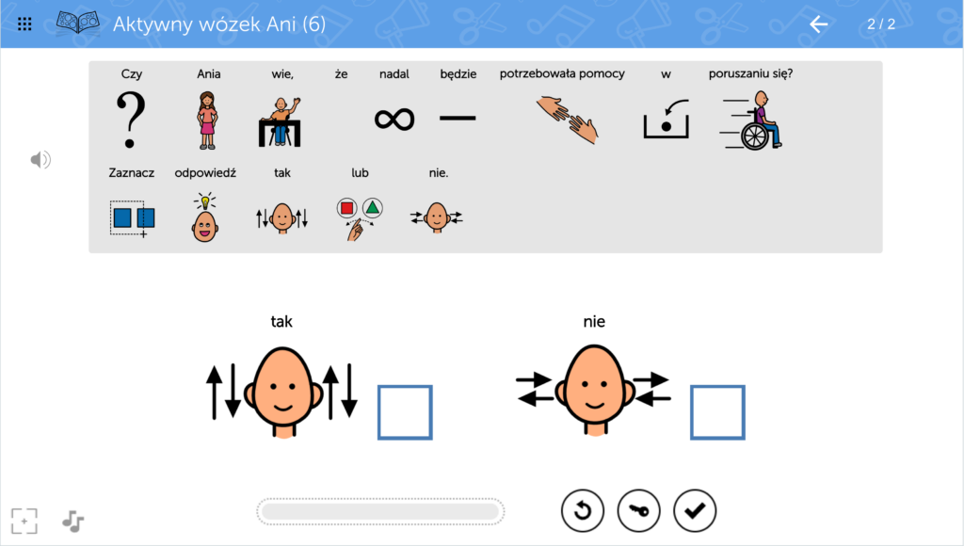
Task: Go back using the left arrow
Action: [x=818, y=24]
